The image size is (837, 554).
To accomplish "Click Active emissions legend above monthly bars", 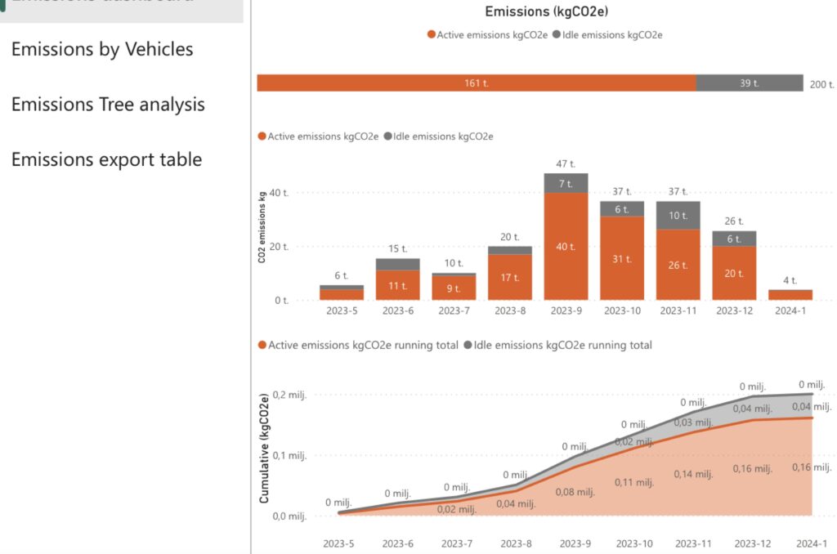I will (318, 136).
